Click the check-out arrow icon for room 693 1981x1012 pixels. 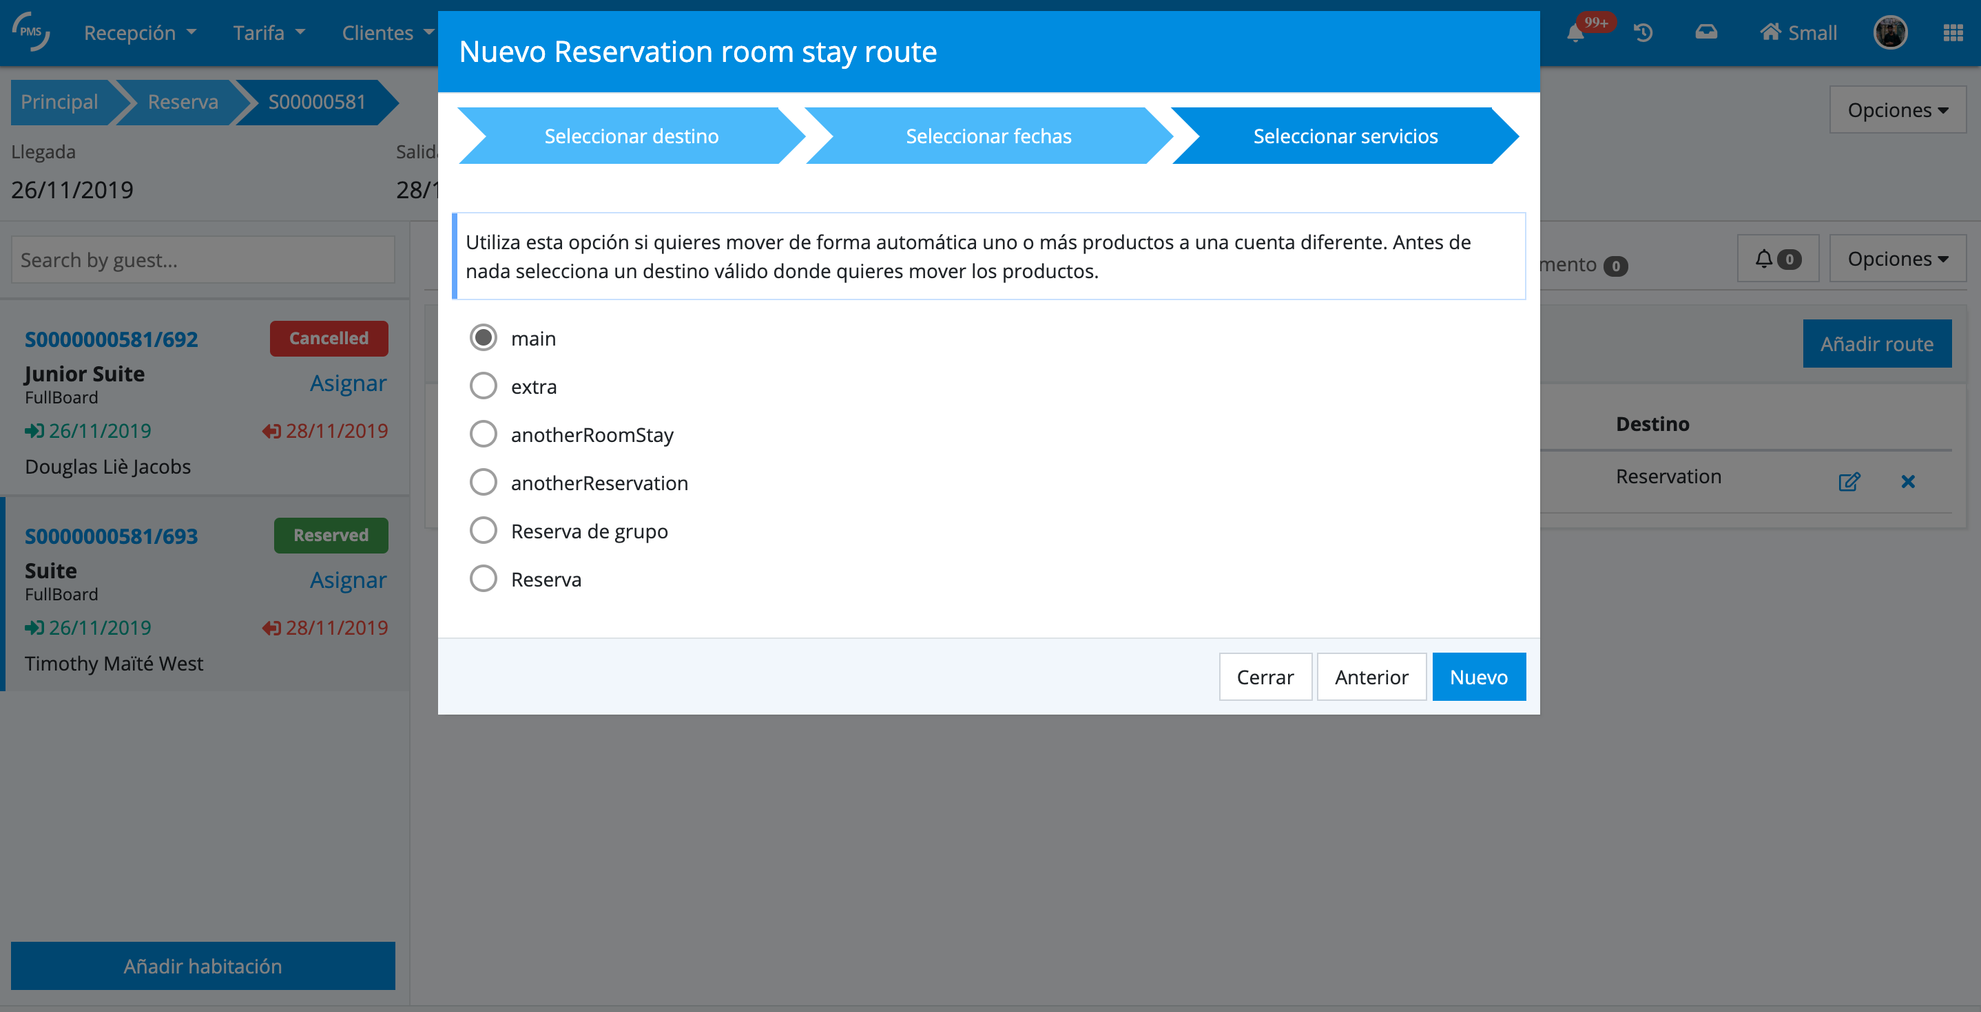click(271, 628)
